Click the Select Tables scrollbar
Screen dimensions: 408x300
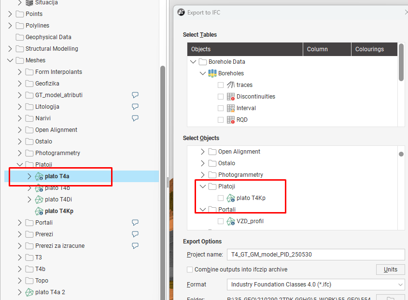(x=401, y=62)
